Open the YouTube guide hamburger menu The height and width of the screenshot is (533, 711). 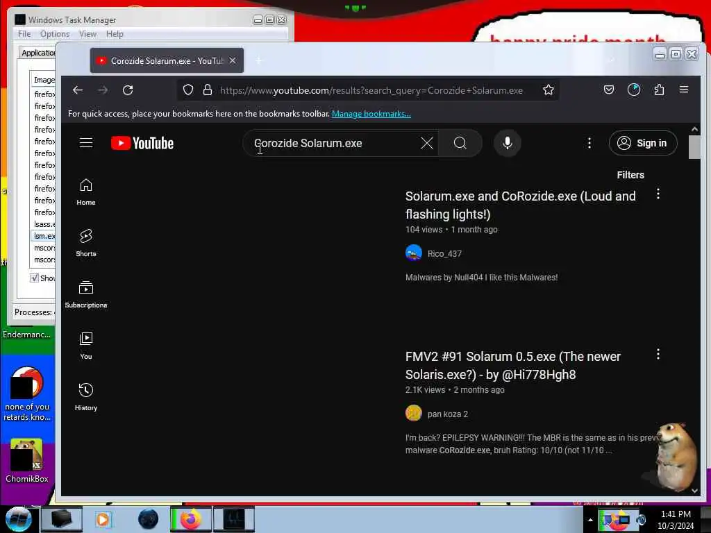(86, 143)
